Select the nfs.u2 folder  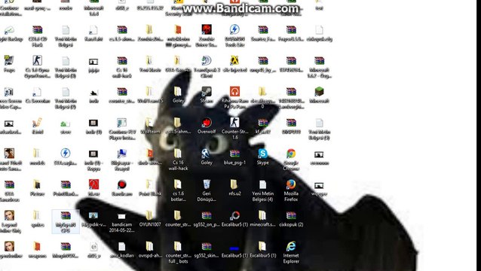click(x=234, y=187)
